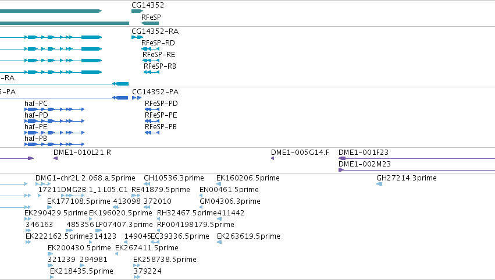Screen dimensions: 495x280
Task: Select the EK160206.5prime EST
Action: (x=219, y=184)
